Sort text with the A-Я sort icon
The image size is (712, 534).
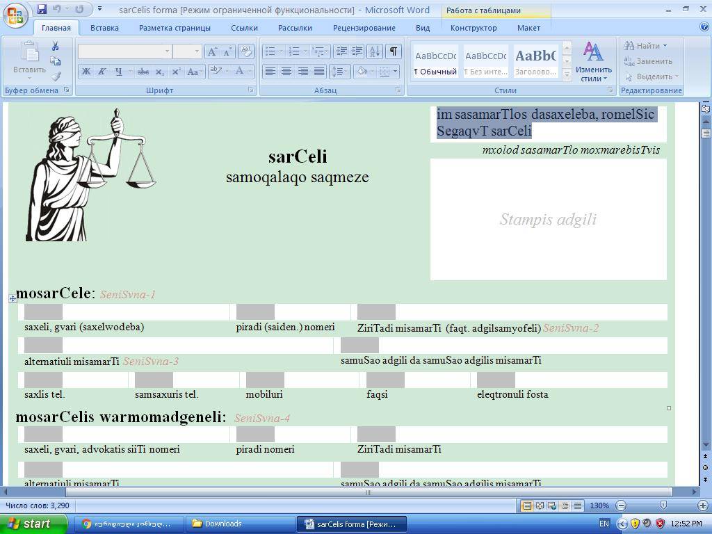375,51
